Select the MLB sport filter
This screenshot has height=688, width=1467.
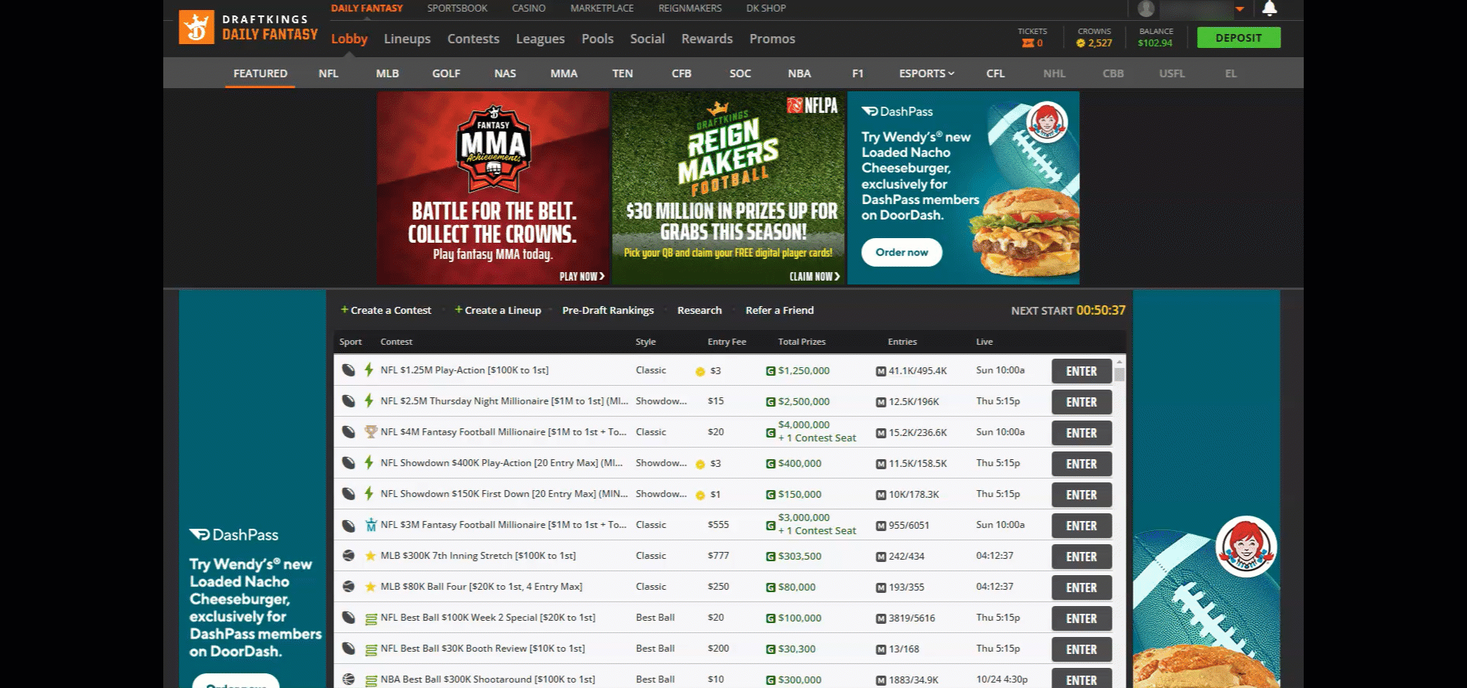point(388,73)
